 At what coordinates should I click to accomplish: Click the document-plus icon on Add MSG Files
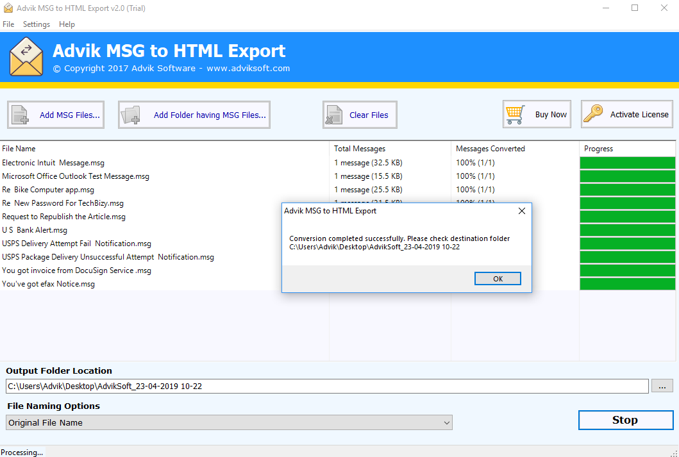click(x=20, y=115)
